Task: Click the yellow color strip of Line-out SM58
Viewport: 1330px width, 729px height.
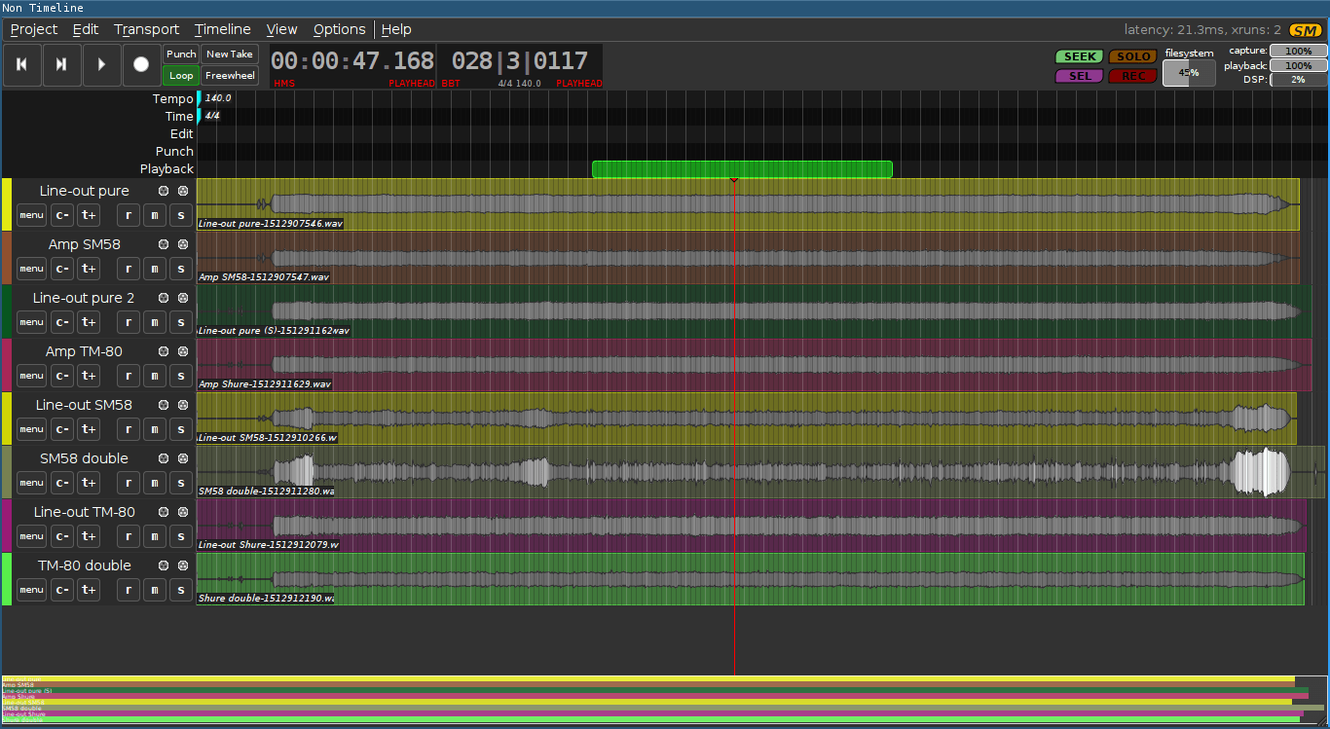Action: click(x=6, y=419)
